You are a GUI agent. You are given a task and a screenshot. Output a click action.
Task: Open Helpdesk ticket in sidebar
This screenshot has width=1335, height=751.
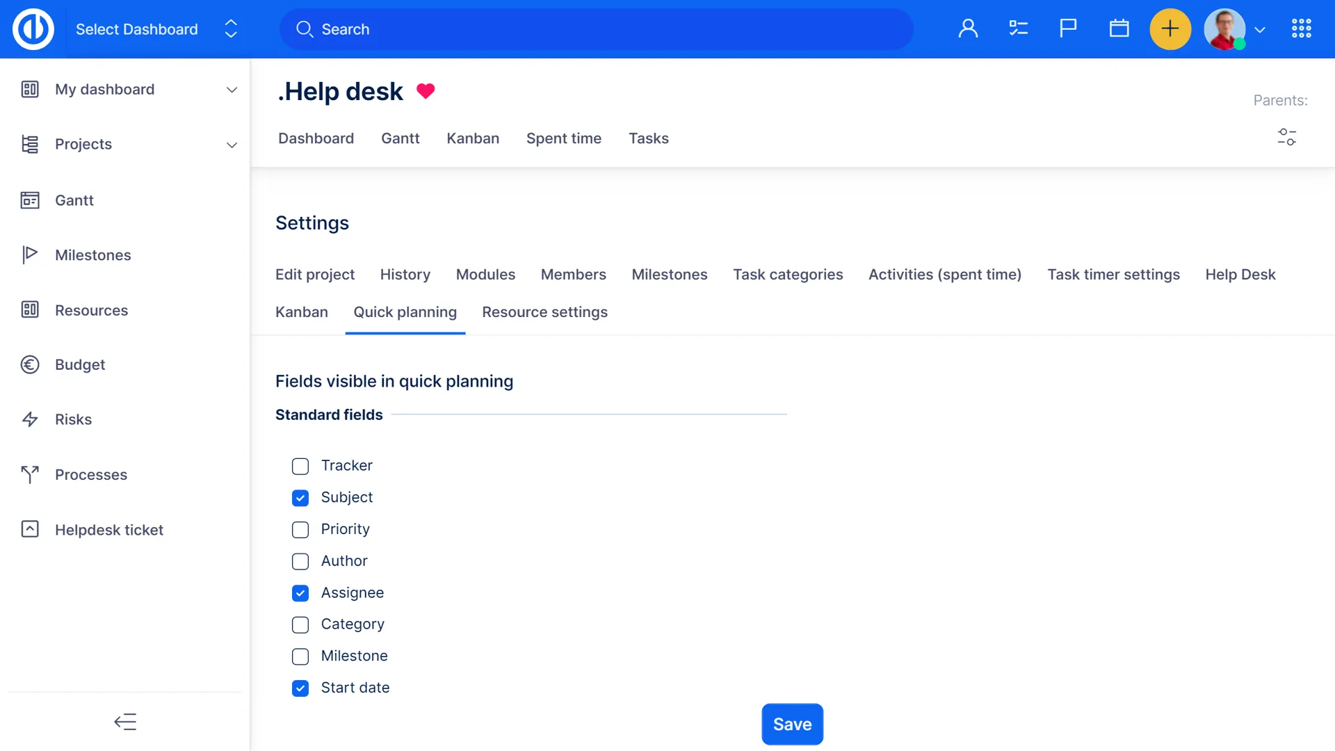109,530
